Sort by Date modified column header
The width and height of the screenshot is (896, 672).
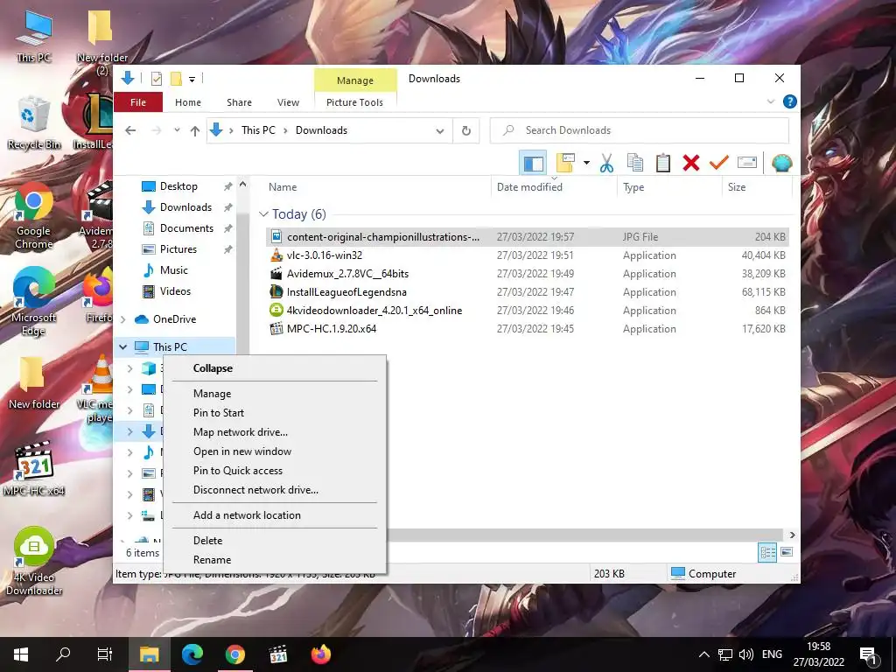[529, 187]
